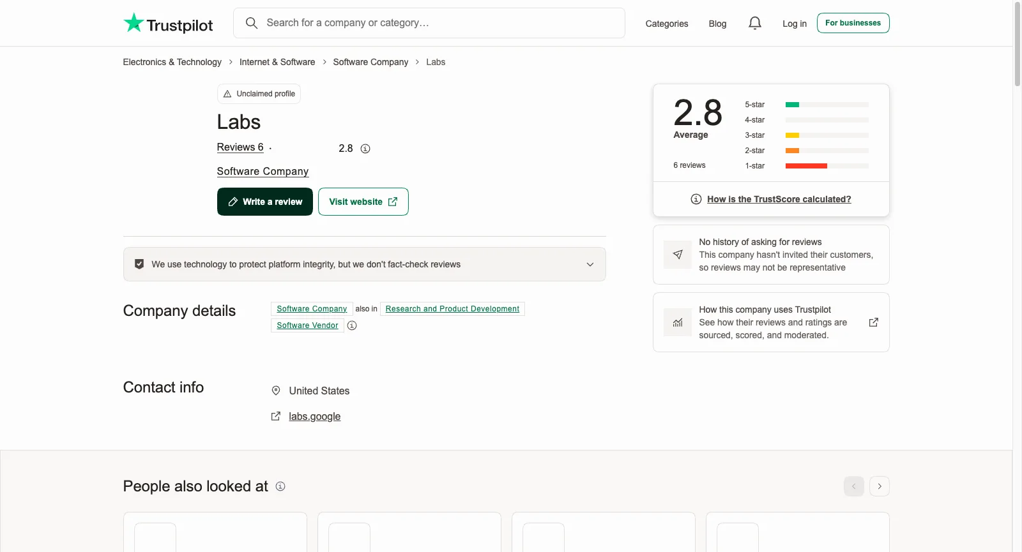
Task: Open Electronics & Technology breadcrumb
Action: tap(172, 62)
